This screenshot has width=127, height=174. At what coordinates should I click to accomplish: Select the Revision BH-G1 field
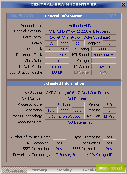tap(109, 116)
